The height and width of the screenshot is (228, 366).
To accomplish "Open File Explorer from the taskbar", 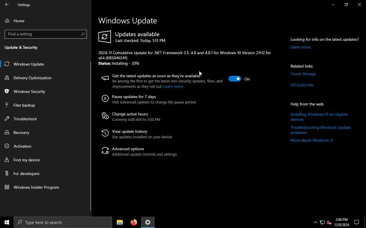I will click(120, 222).
